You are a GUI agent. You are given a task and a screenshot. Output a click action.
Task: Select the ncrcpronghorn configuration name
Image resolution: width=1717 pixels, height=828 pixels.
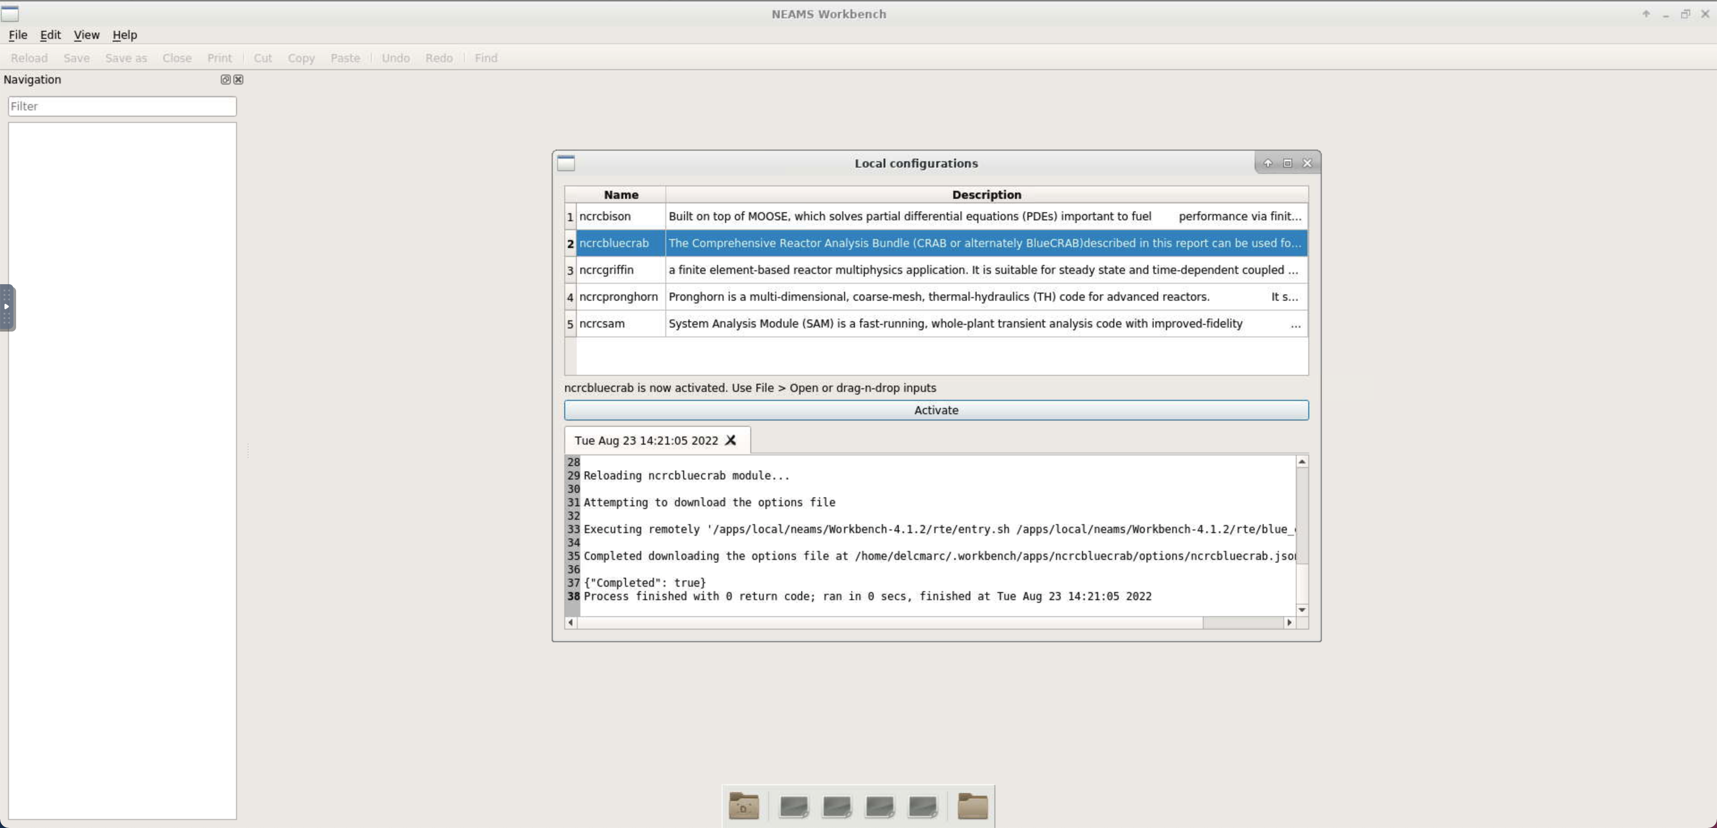coord(621,296)
